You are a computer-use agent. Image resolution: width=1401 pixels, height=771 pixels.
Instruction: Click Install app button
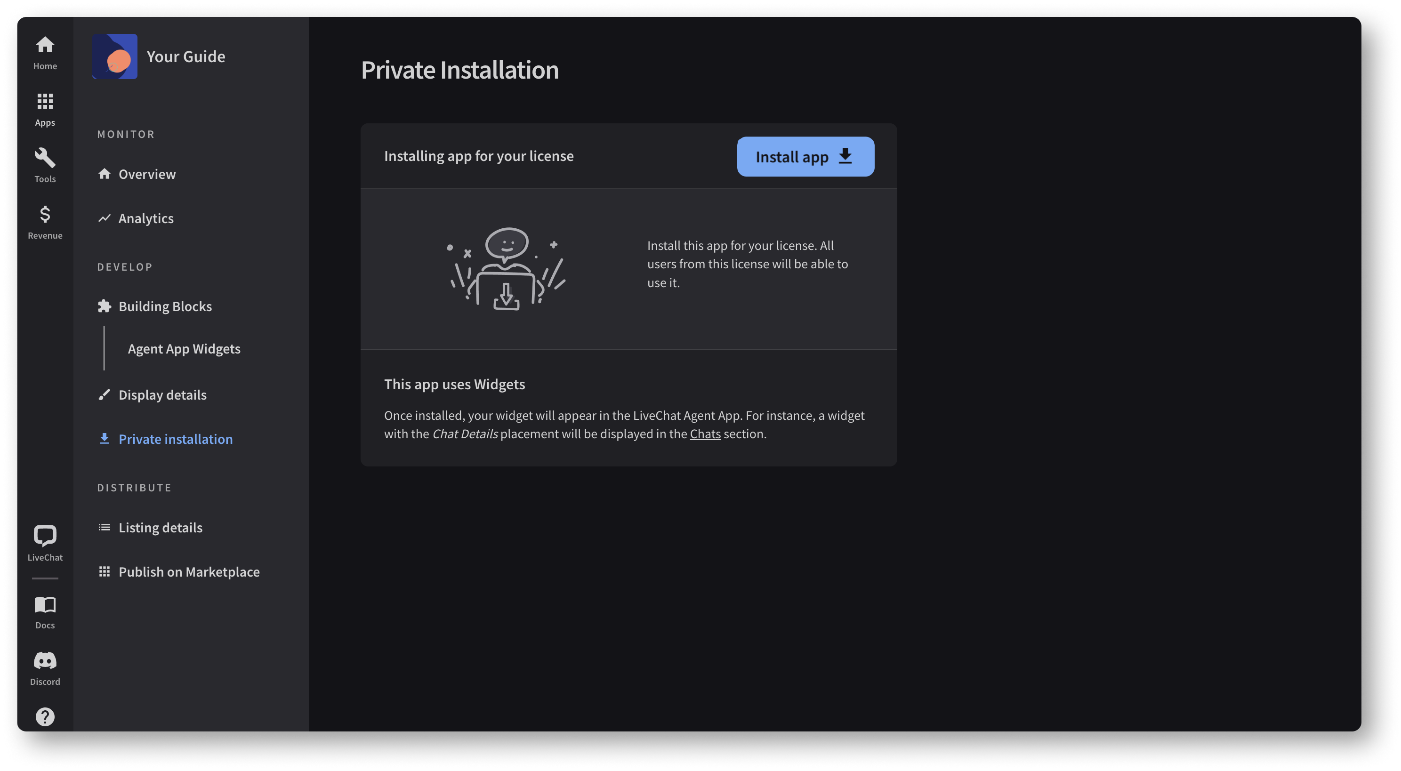click(805, 156)
